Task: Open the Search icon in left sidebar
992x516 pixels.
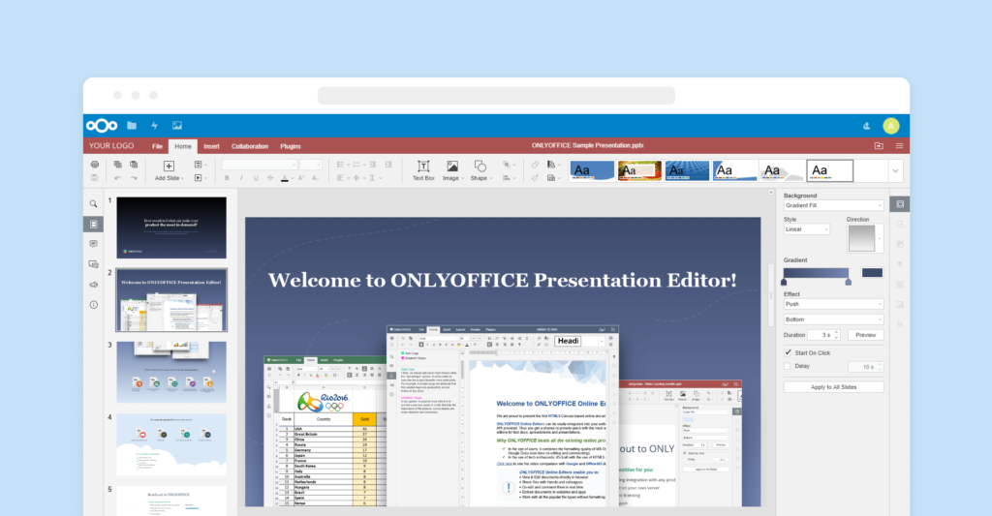Action: [x=94, y=204]
